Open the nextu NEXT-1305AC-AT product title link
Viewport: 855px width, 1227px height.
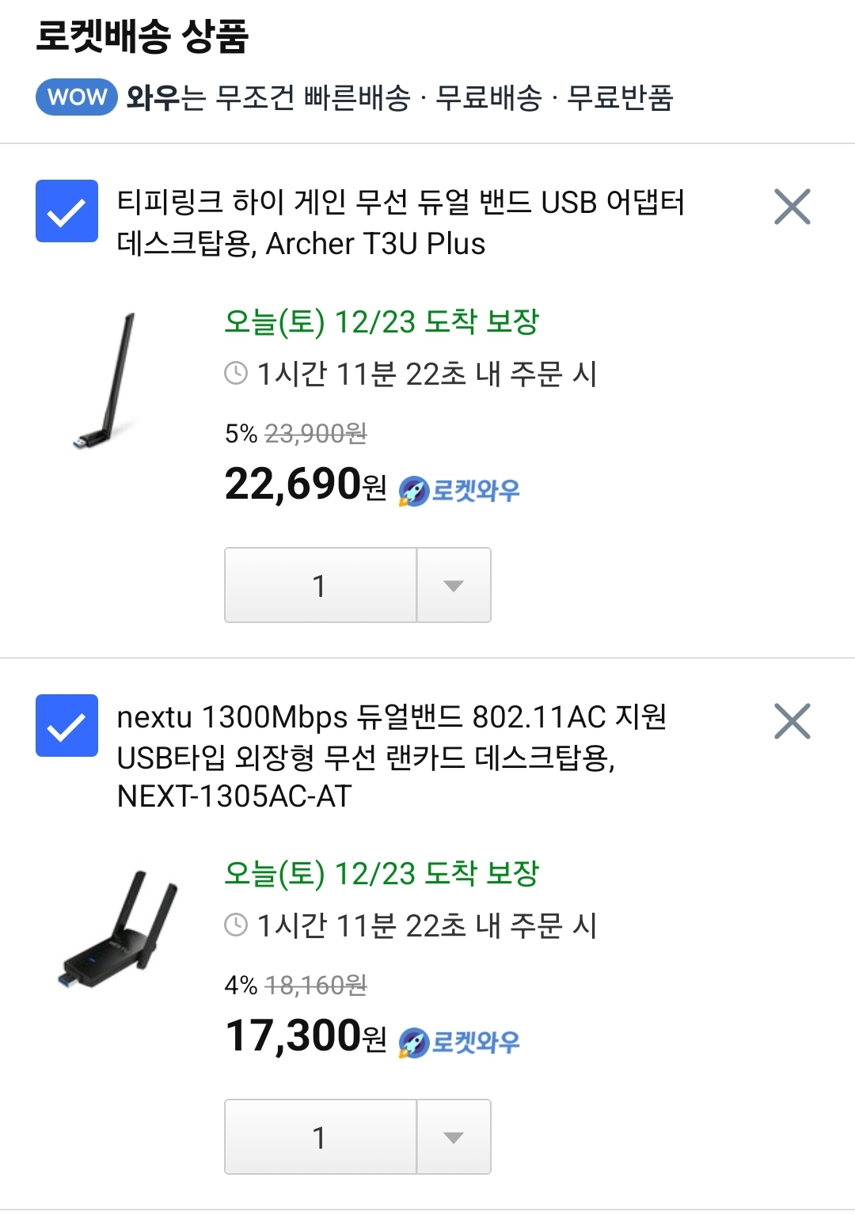point(392,756)
